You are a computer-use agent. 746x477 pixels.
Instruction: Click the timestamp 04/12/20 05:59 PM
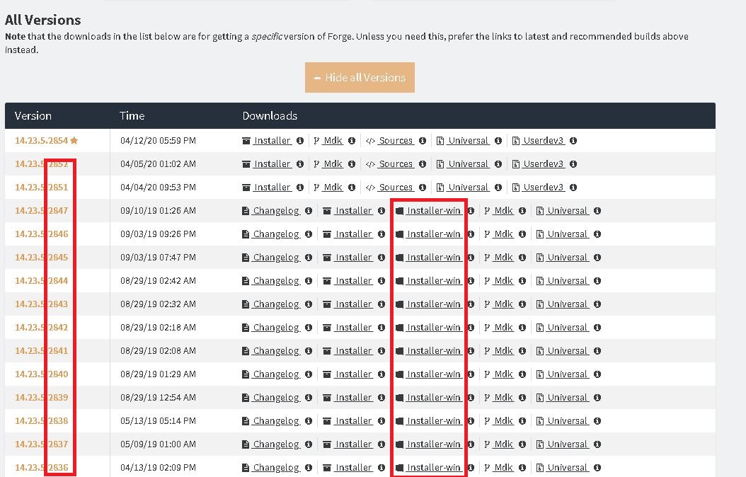coord(158,141)
